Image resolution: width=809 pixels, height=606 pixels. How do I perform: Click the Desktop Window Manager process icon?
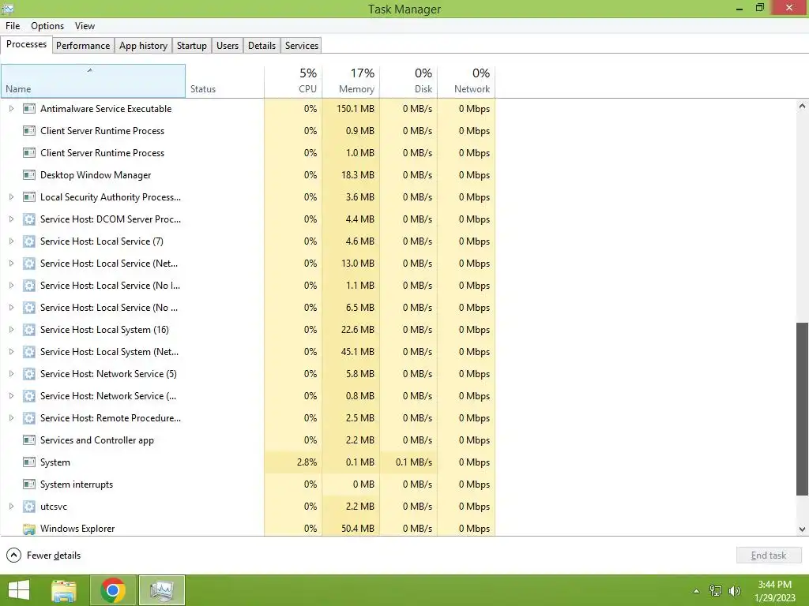[x=29, y=175]
